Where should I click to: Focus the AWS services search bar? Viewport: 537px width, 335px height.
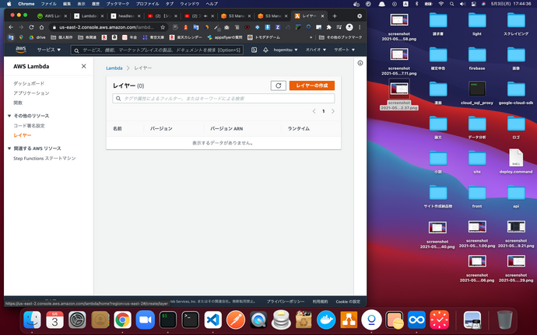[x=157, y=51]
